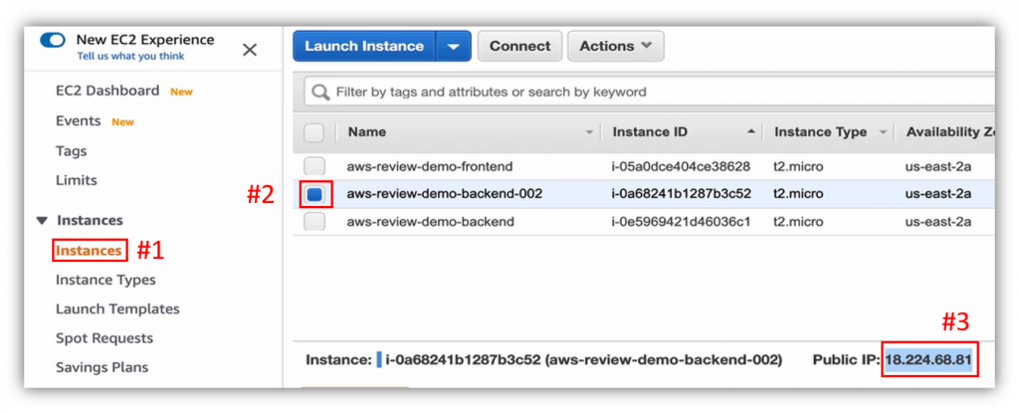Click the Launch Instance button
Viewport: 1019px width, 412px height.
point(364,46)
